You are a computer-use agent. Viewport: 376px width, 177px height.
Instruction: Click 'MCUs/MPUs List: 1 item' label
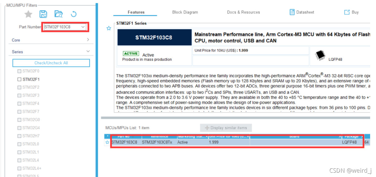pos(127,128)
